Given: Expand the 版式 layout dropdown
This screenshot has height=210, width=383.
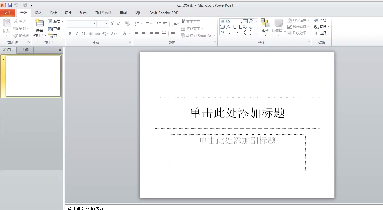Looking at the screenshot, I should pos(56,21).
